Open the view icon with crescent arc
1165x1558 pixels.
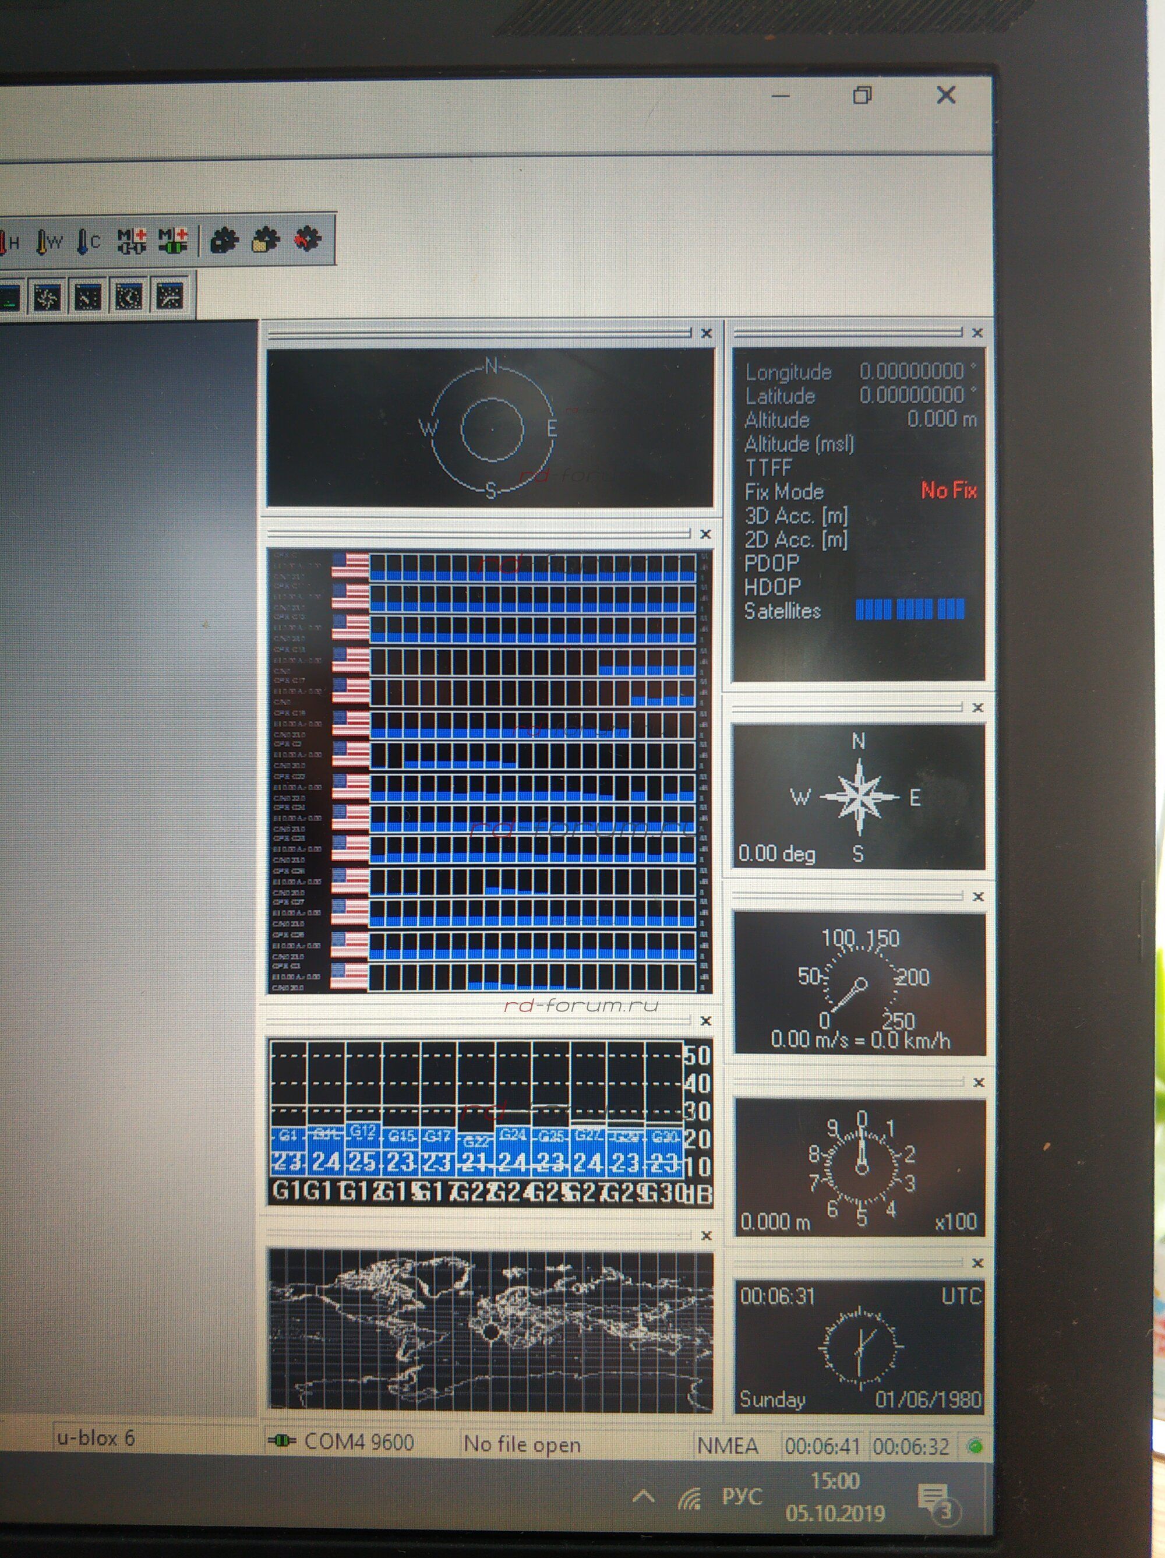point(129,297)
